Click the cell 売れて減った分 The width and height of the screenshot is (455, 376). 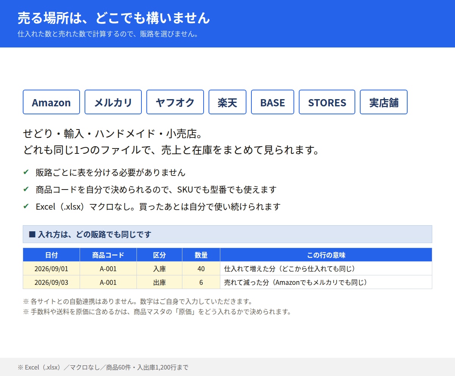point(326,282)
